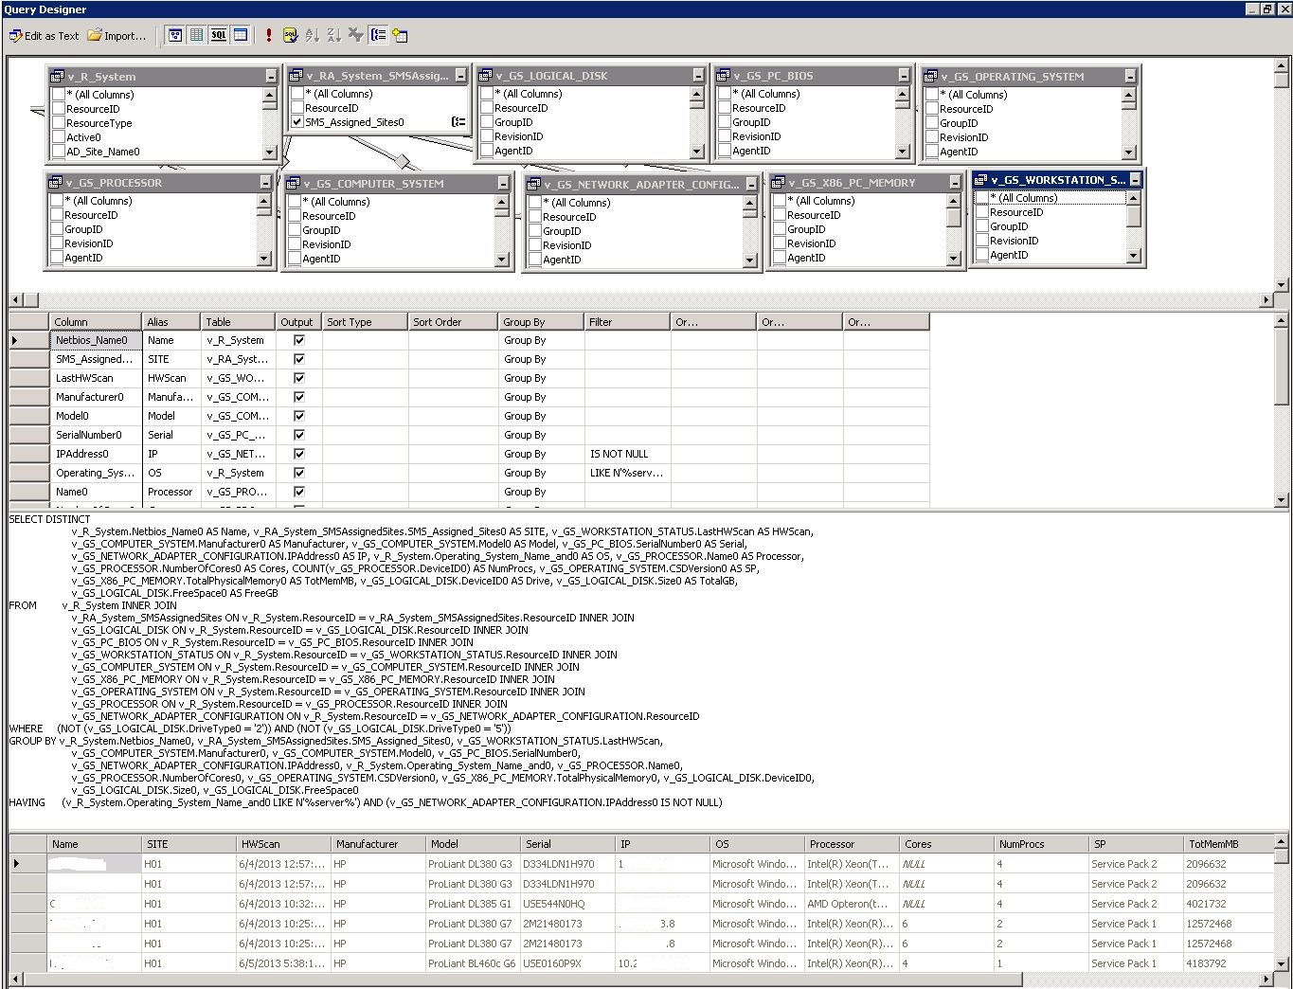Image resolution: width=1293 pixels, height=989 pixels.
Task: Open Group By dropdown for LastHWScan row
Action: [x=541, y=378]
